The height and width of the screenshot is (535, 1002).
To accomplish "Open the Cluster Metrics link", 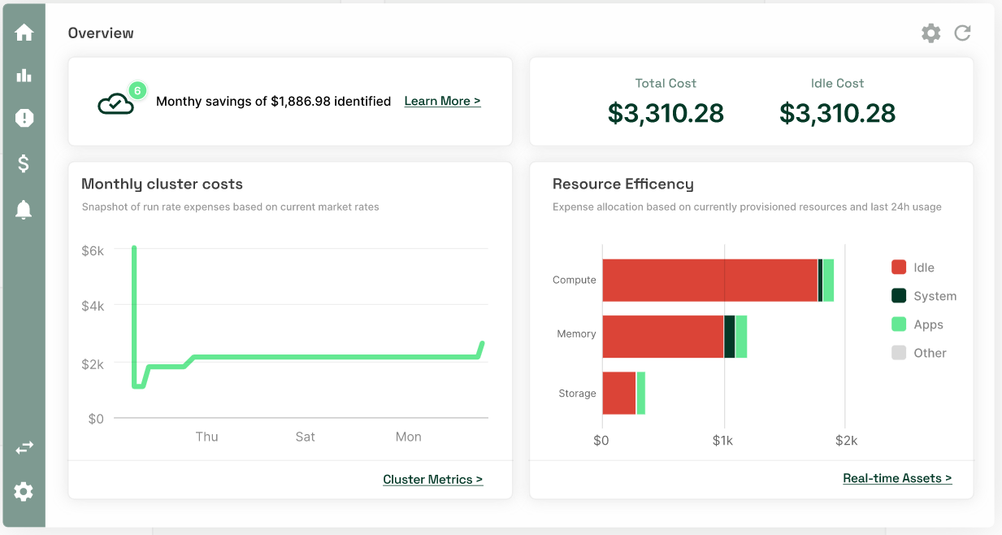I will 432,479.
